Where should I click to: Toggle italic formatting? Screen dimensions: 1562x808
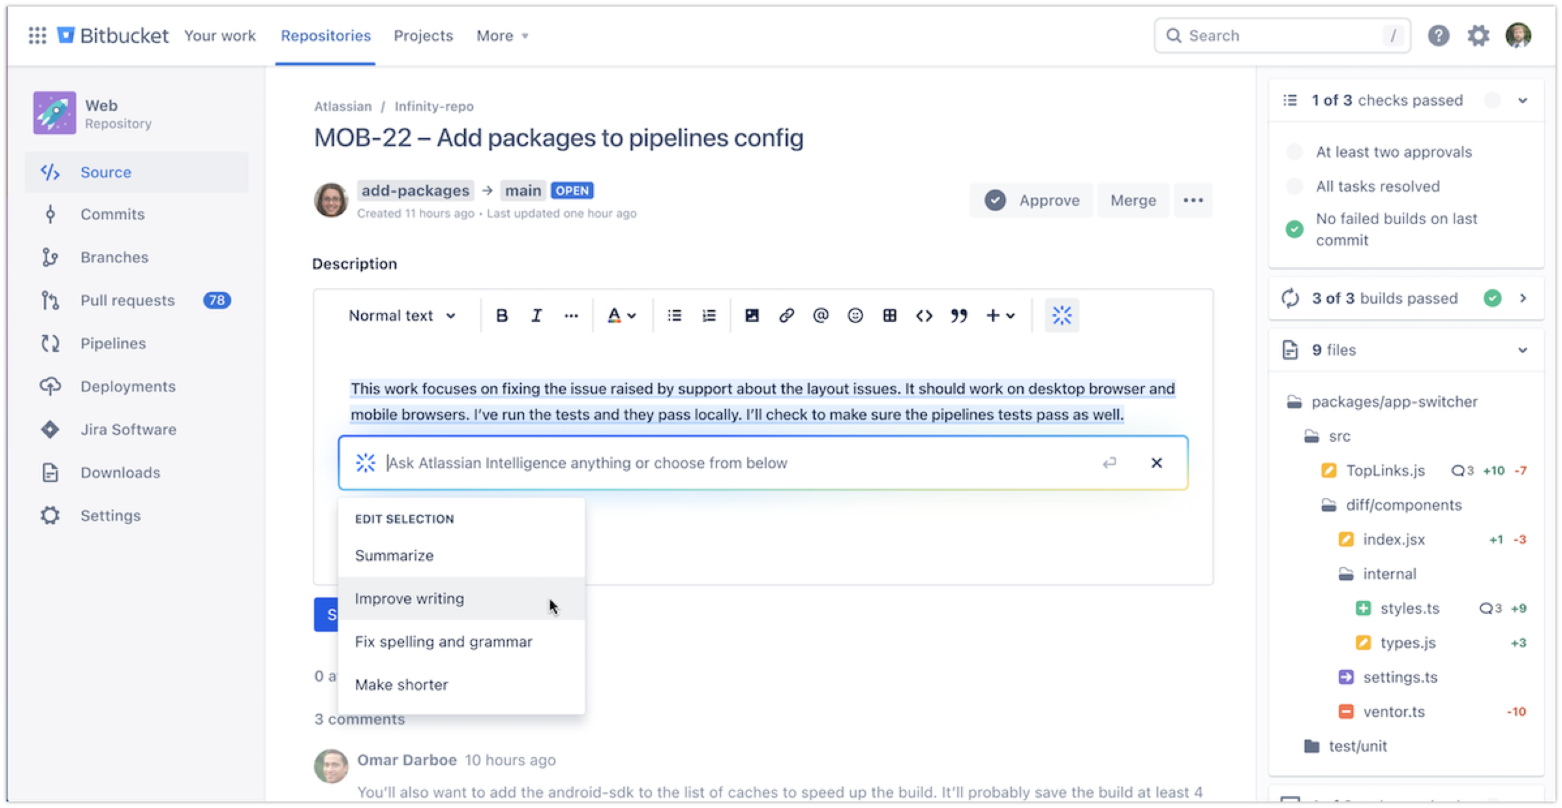pos(536,315)
